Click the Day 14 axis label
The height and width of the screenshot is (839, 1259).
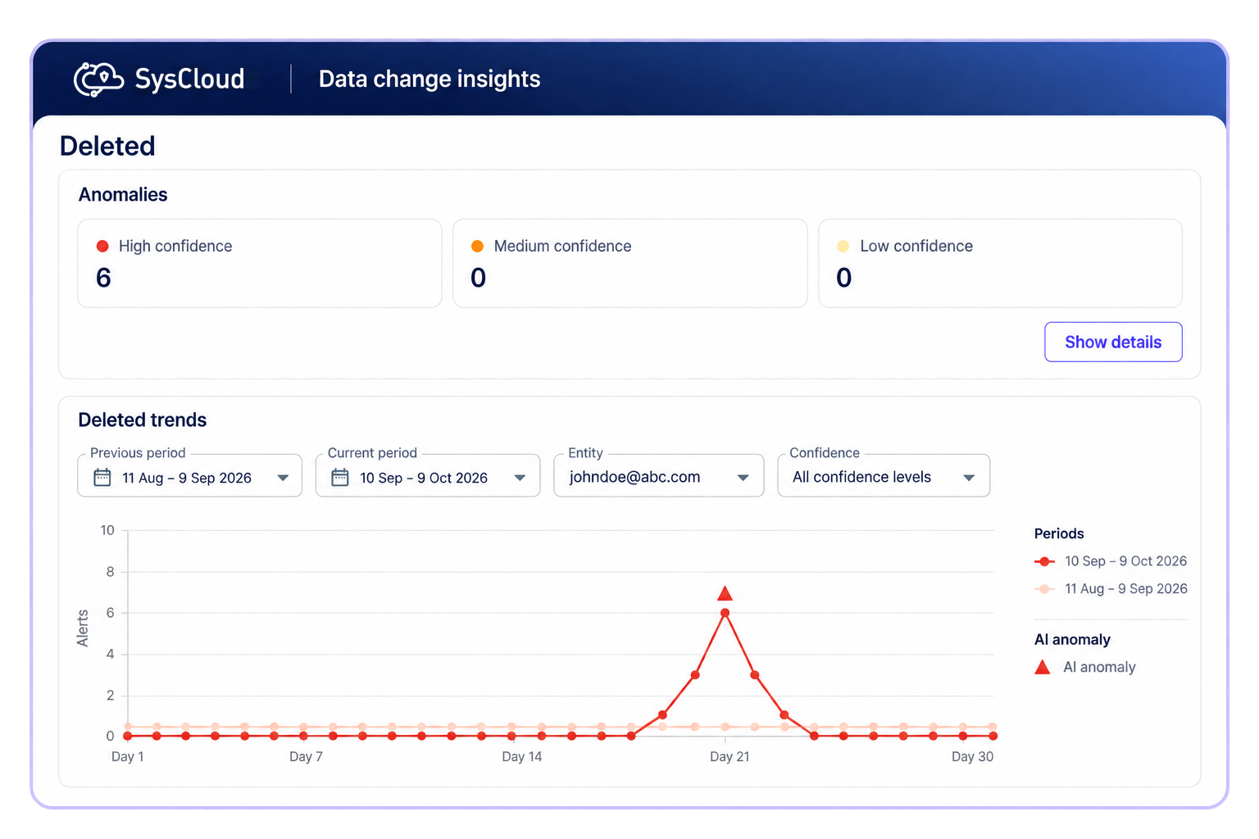coord(522,756)
